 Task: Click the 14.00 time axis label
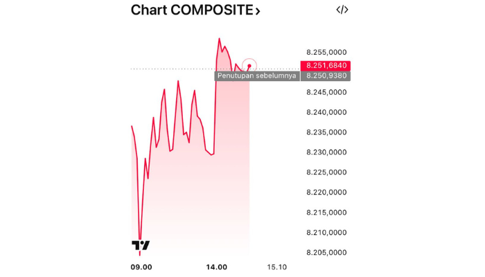point(218,267)
